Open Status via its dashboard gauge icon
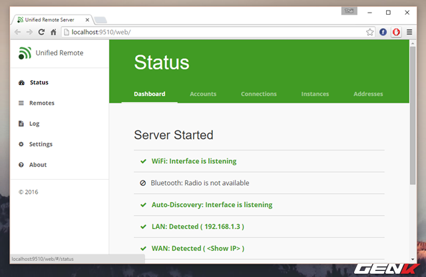 click(x=21, y=83)
